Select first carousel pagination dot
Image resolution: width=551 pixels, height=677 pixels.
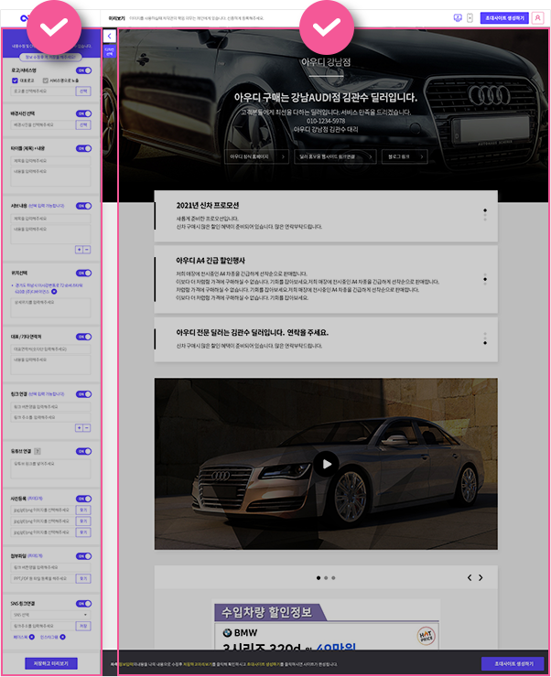(319, 577)
